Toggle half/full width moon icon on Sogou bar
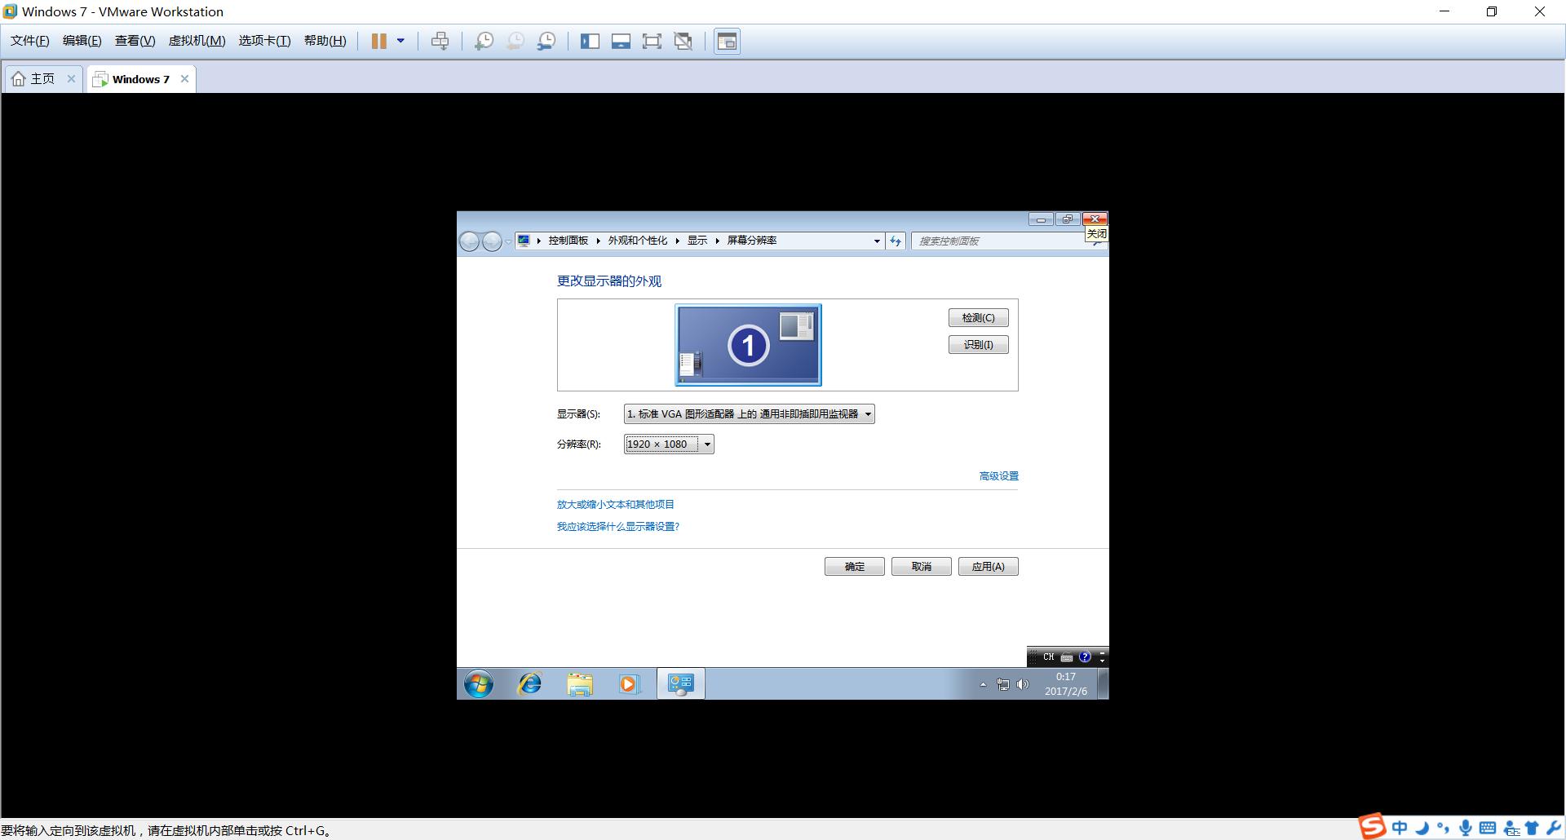This screenshot has height=840, width=1566. coord(1422,829)
